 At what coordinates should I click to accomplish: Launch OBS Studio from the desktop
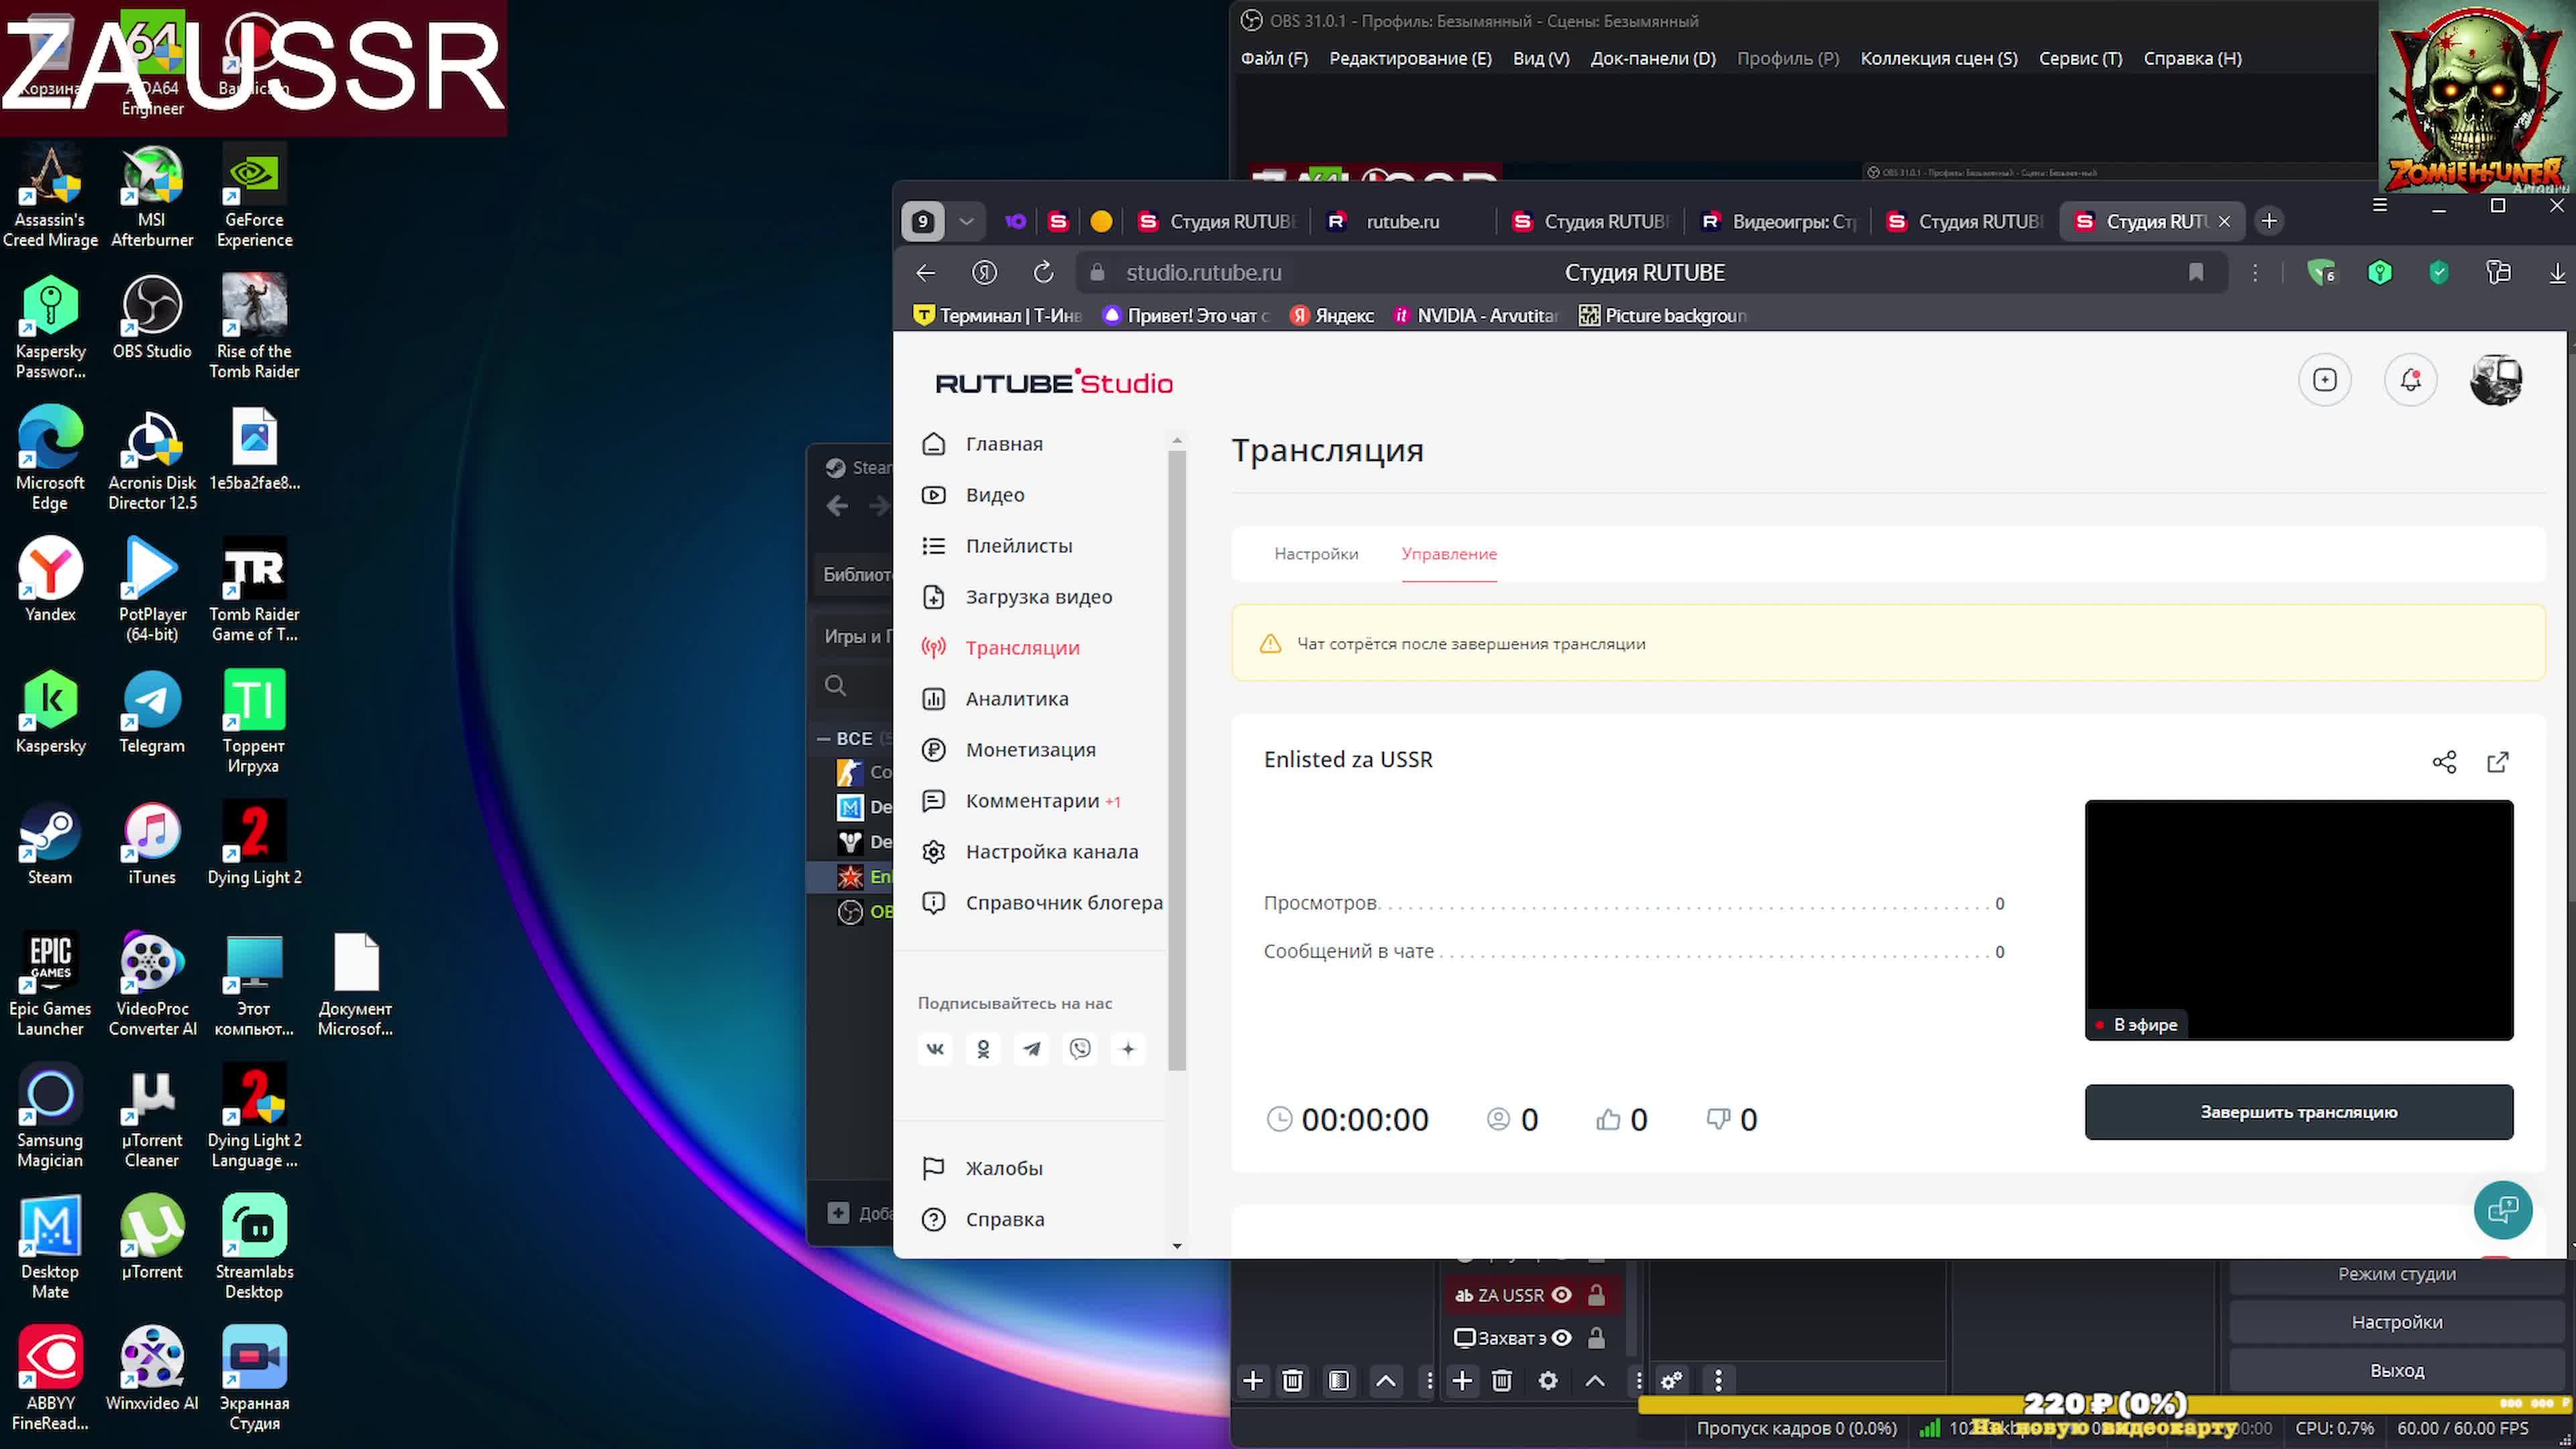point(152,318)
